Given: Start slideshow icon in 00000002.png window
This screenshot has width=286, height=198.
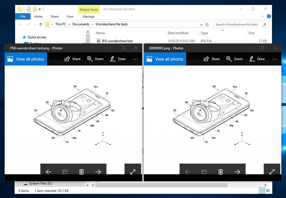Looking at the screenshot, I should (x=204, y=172).
